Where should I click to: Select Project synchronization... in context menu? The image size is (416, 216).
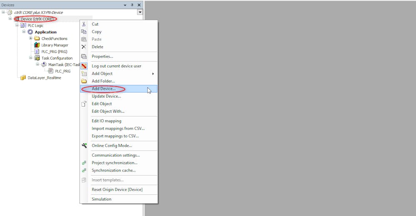tap(119, 163)
